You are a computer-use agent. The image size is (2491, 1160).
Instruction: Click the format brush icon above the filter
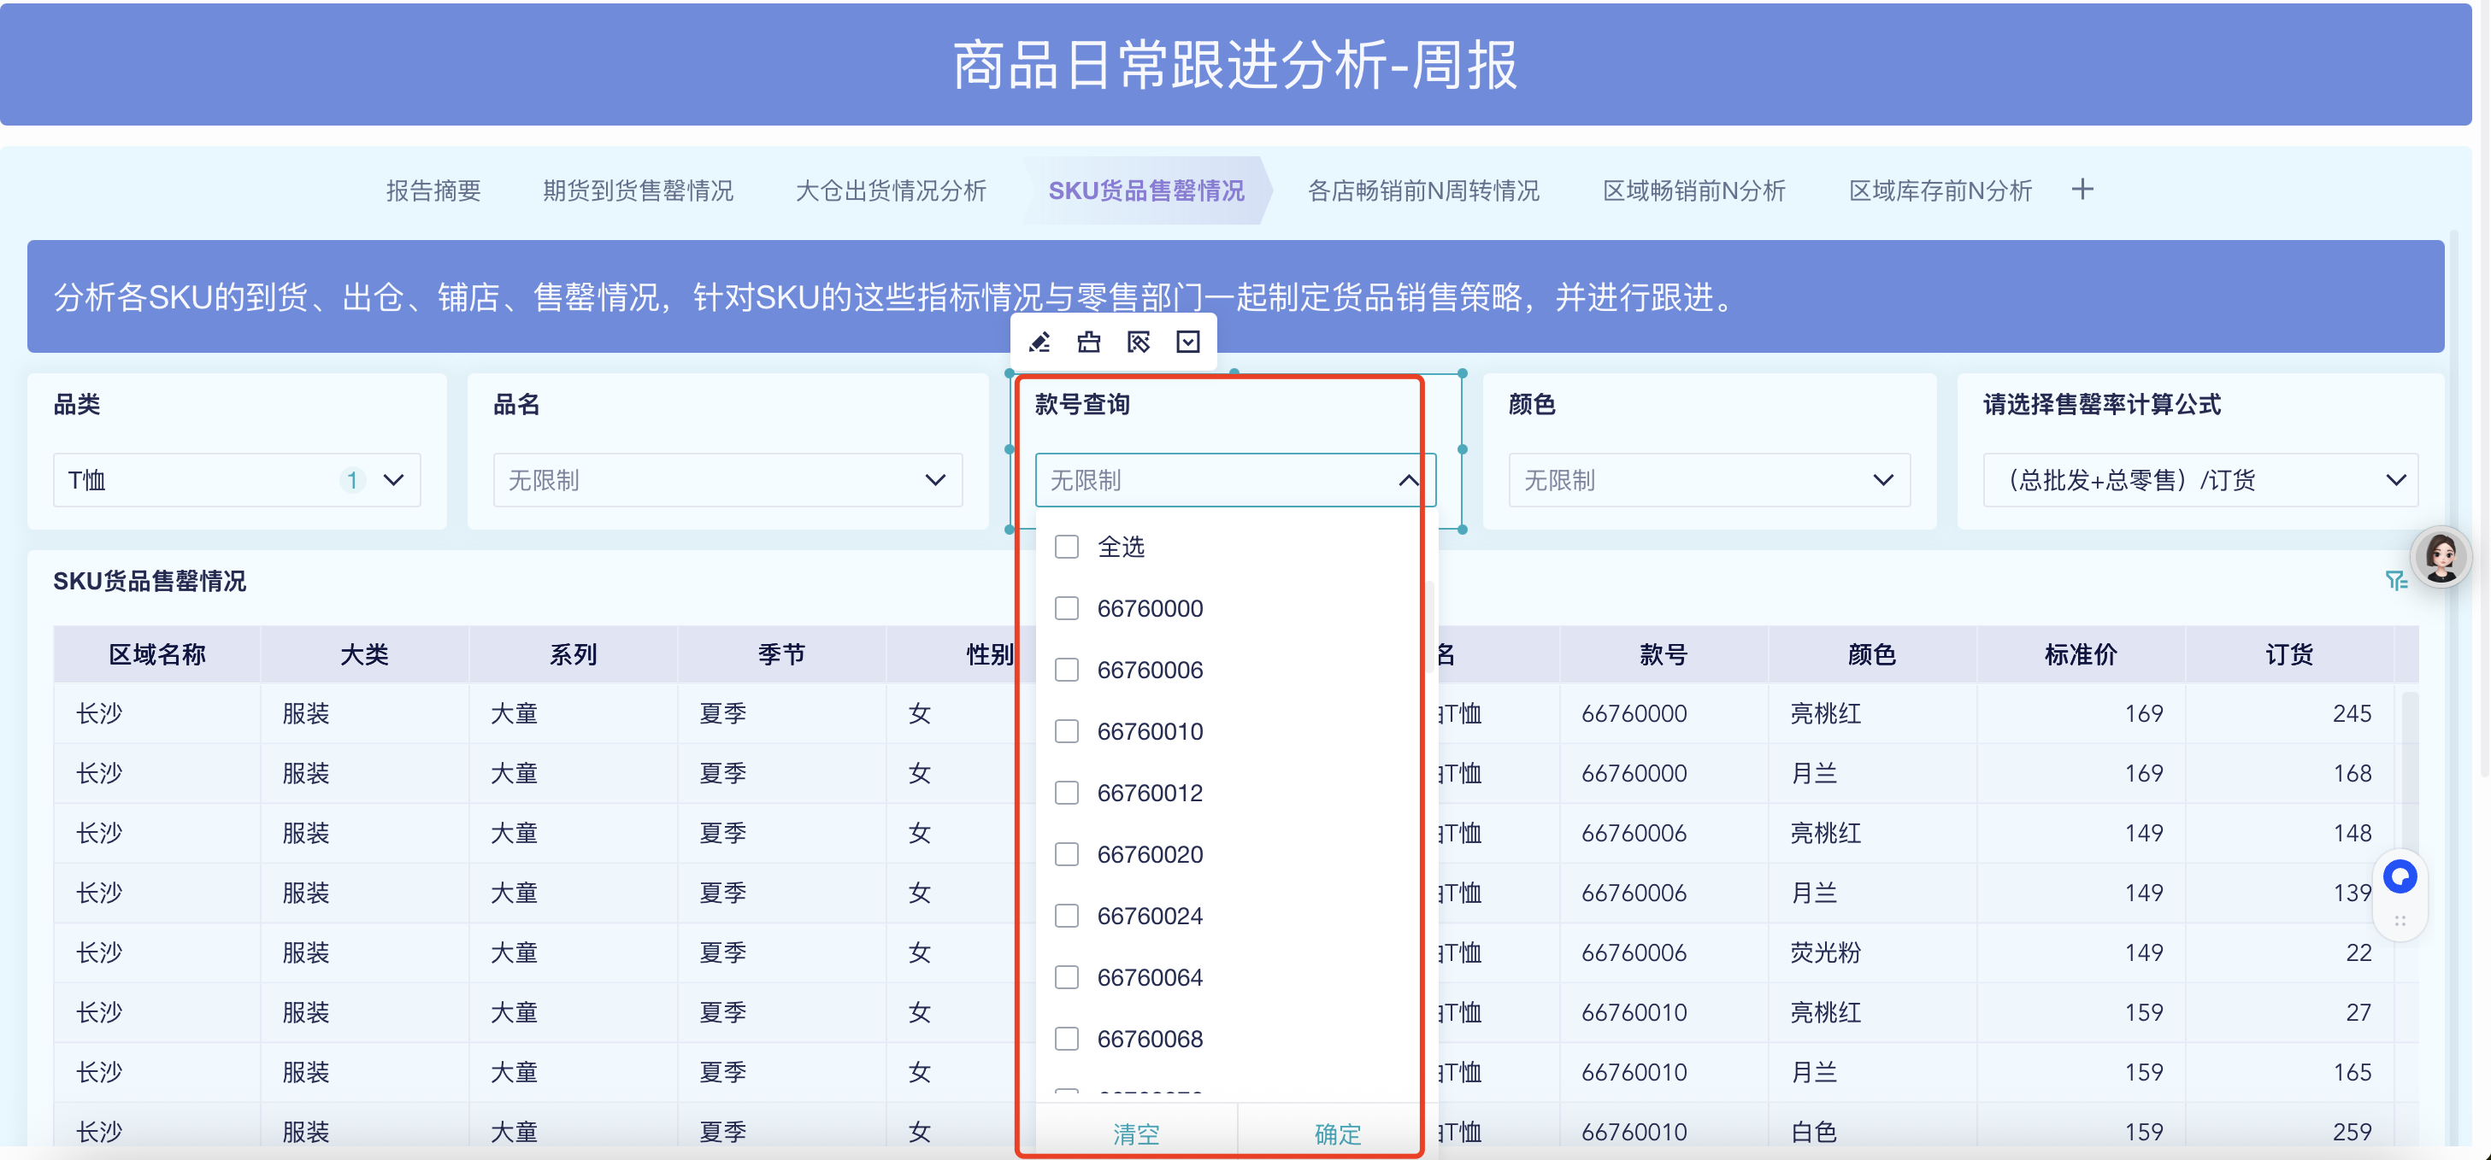(1089, 341)
